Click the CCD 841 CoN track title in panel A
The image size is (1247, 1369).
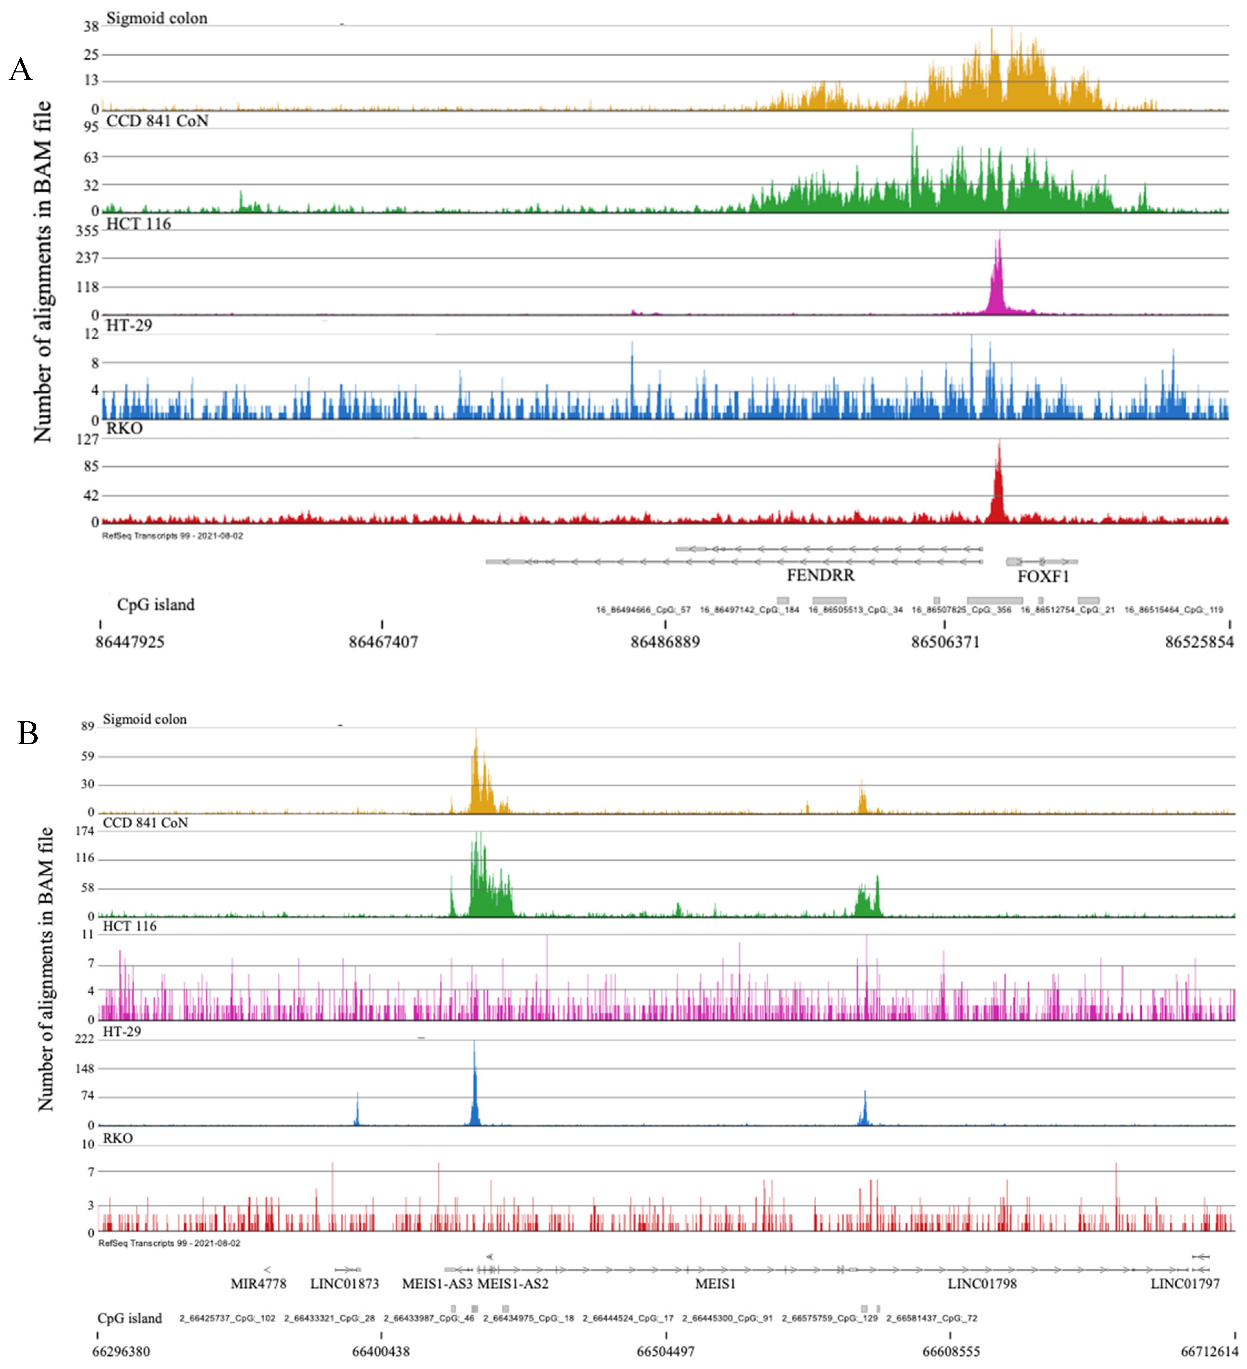(x=157, y=121)
